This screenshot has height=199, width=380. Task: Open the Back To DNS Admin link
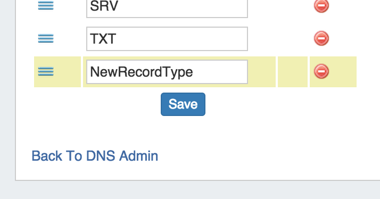[95, 156]
